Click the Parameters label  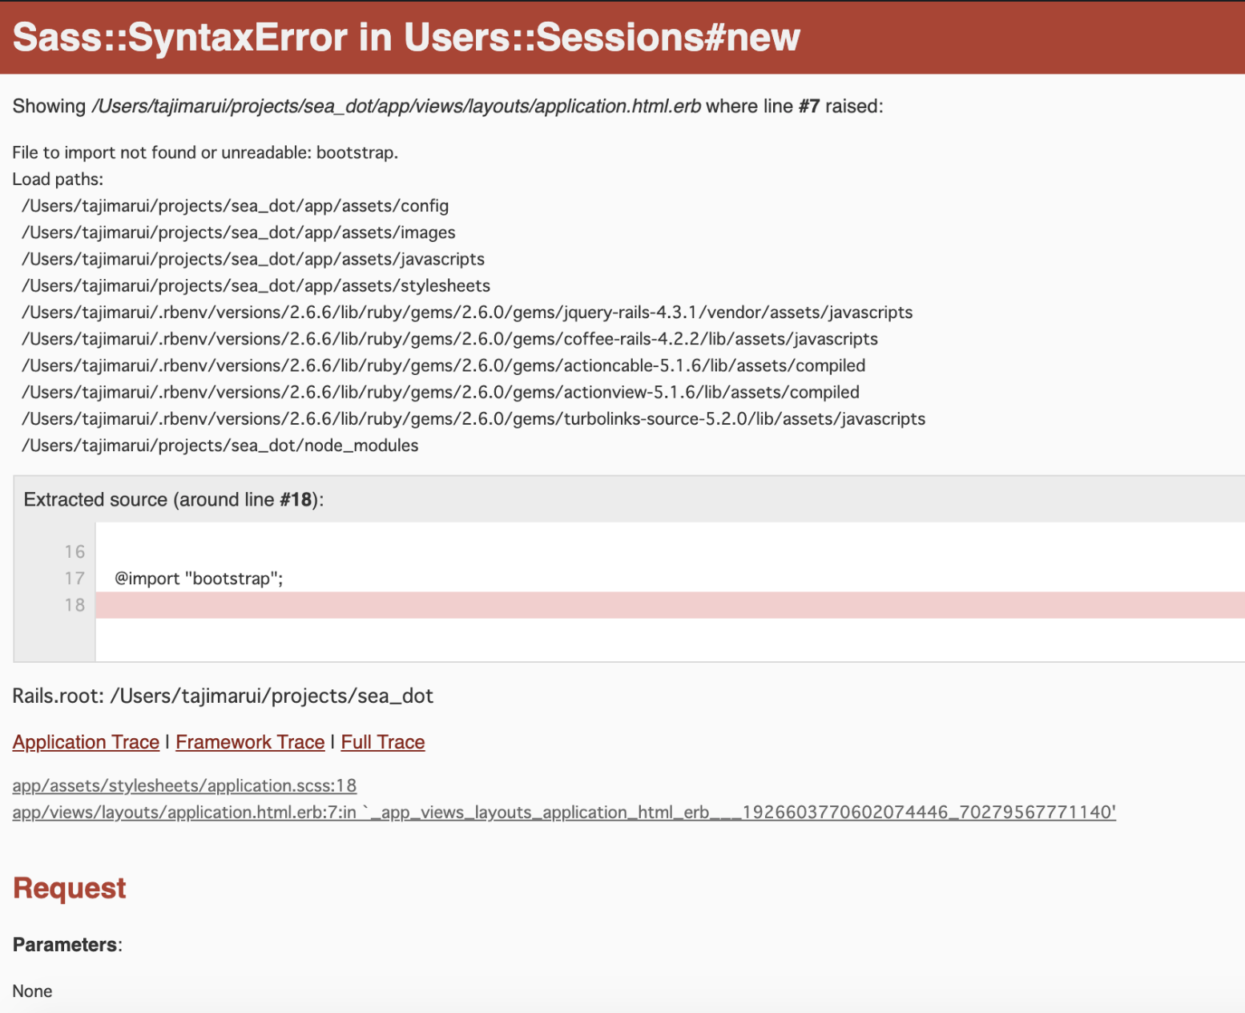[67, 945]
